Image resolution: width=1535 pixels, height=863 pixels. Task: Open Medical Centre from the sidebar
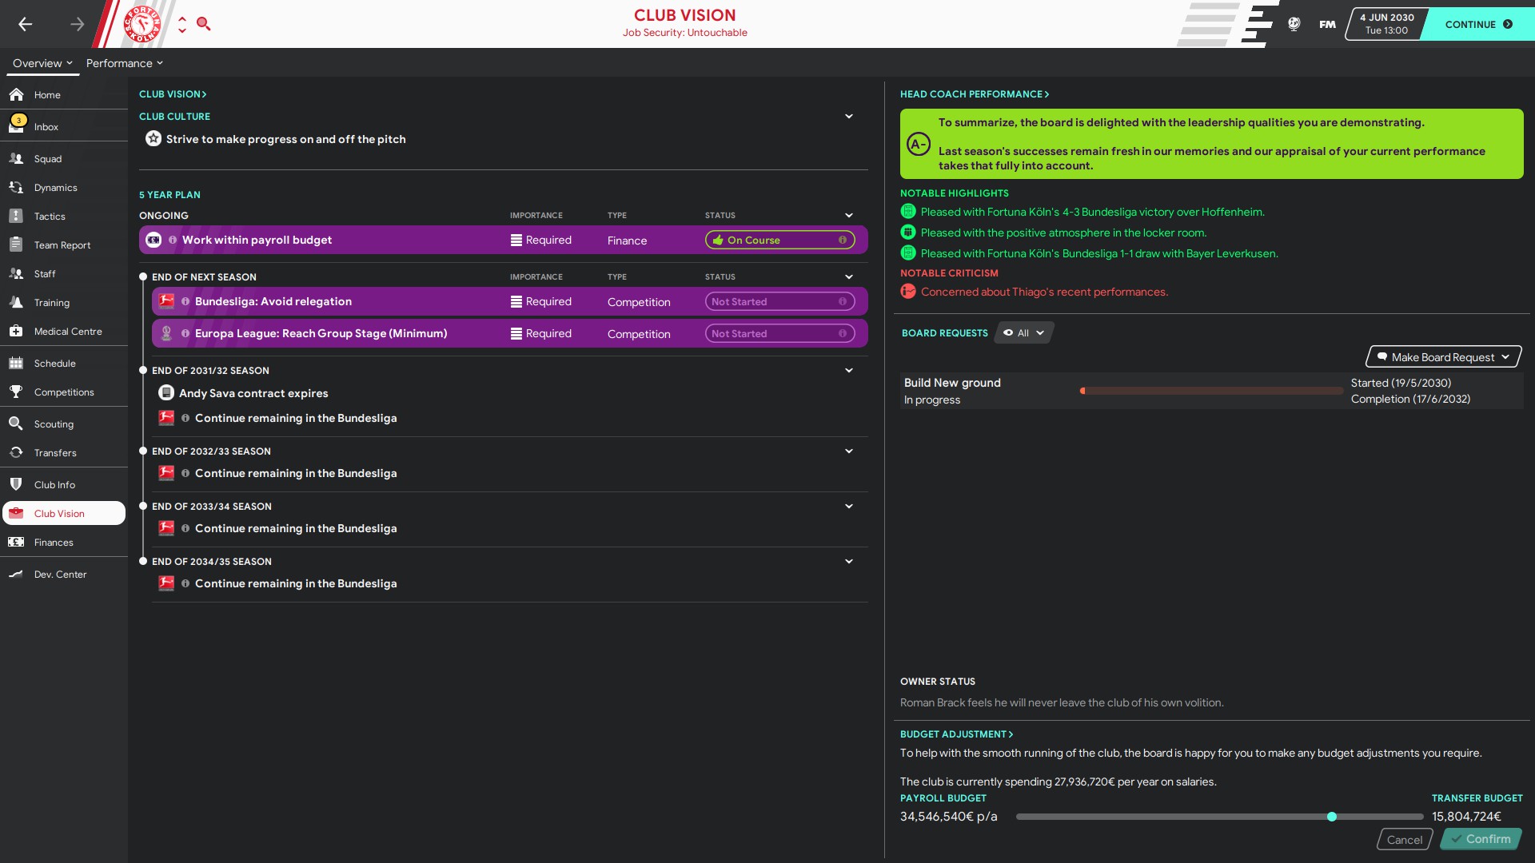click(68, 332)
